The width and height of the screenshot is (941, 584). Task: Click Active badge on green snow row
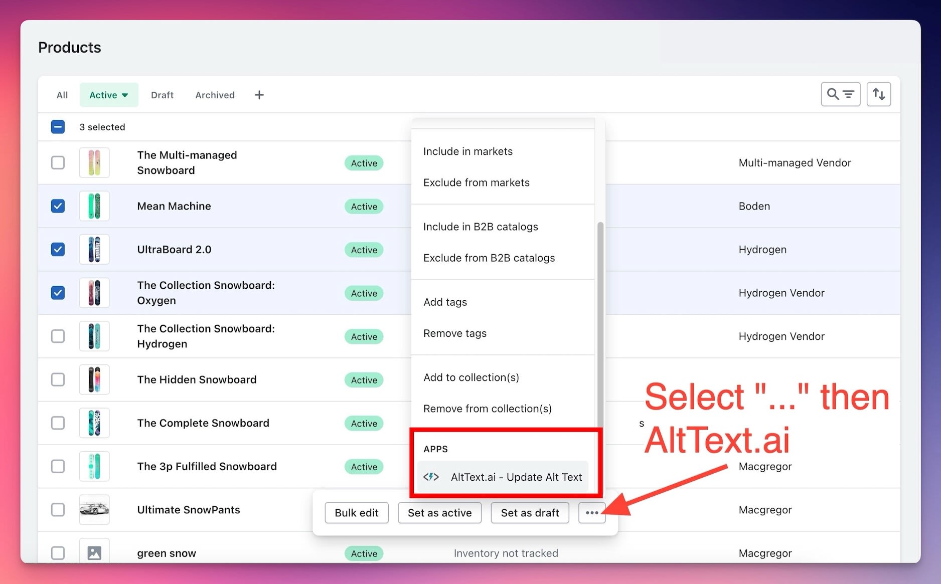click(364, 553)
